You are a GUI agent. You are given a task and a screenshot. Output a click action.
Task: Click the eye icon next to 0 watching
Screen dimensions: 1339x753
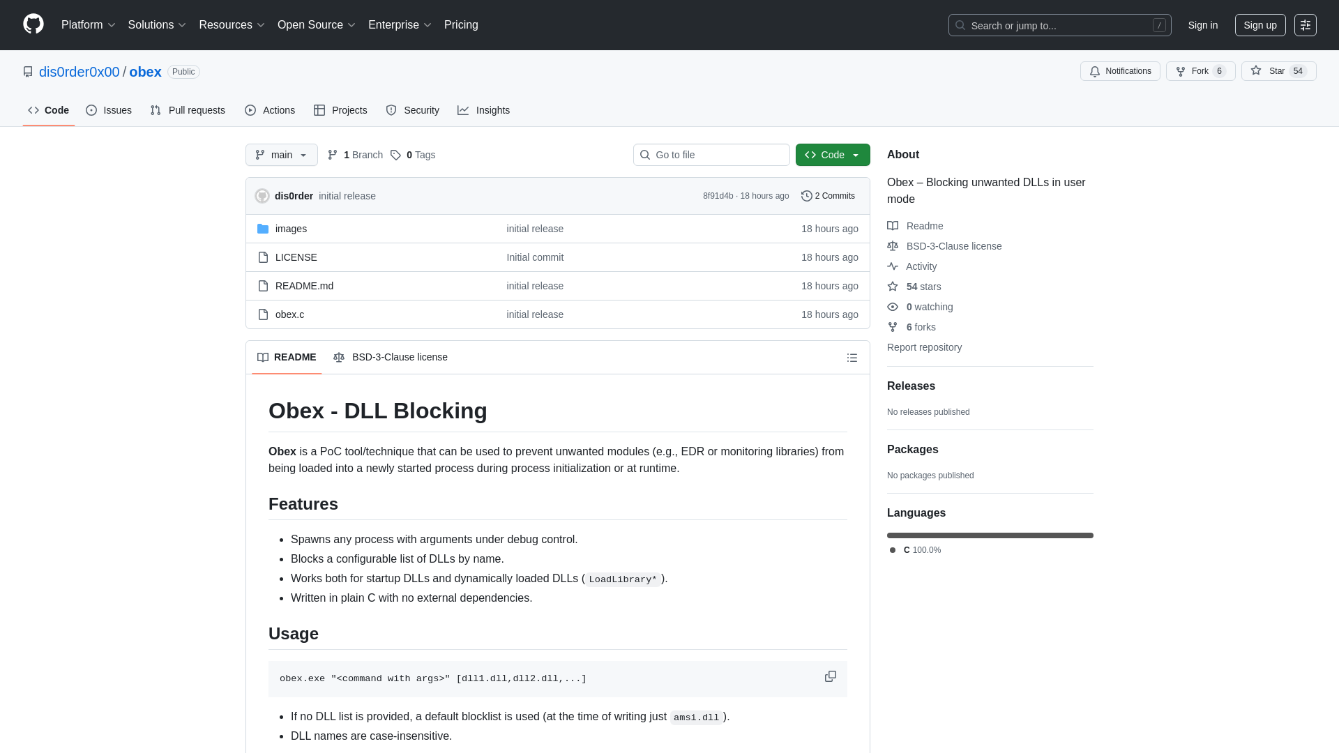(893, 307)
